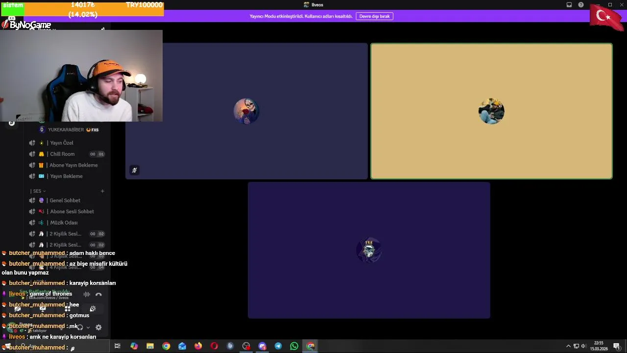The image size is (627, 353).
Task: Click Devre dışı bırak to disable Streamer Mode
Action: (374, 16)
